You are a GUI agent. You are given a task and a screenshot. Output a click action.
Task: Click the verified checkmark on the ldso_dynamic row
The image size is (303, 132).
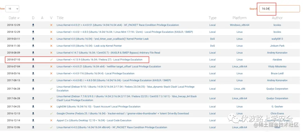coord(51,89)
